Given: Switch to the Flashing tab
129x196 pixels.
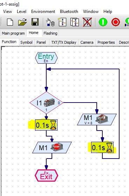Looking at the screenshot, I should (50, 33).
